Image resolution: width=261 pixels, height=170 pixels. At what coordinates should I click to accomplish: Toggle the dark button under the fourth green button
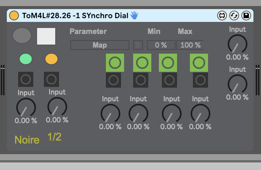200,80
